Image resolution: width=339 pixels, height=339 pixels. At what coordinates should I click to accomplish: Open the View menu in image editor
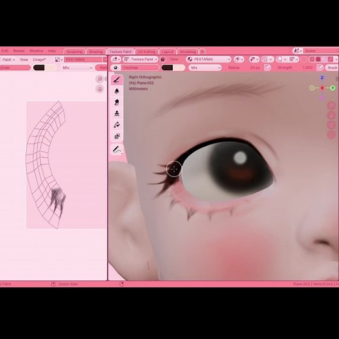(24, 59)
